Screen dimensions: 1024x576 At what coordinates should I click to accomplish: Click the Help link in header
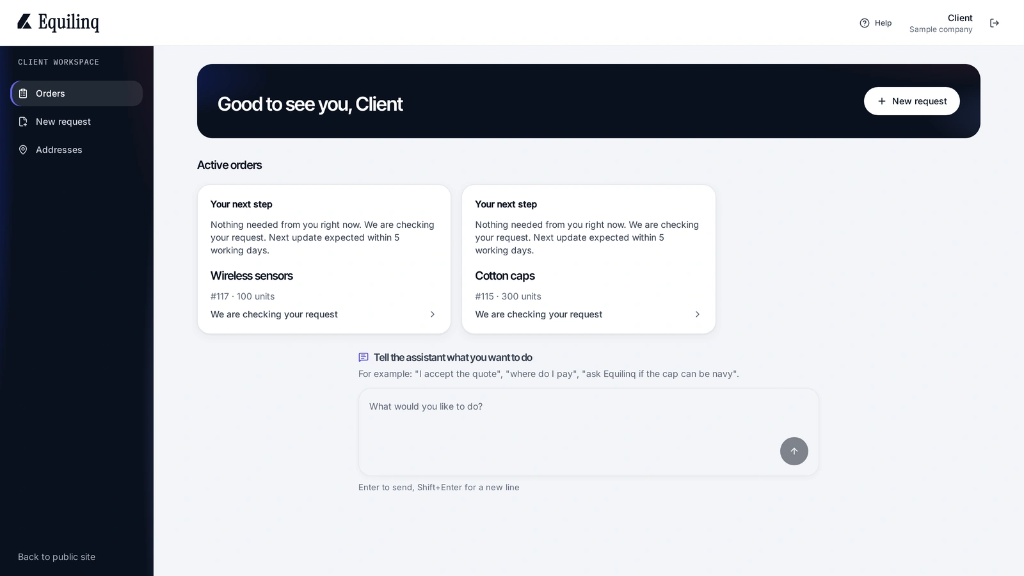tap(876, 23)
